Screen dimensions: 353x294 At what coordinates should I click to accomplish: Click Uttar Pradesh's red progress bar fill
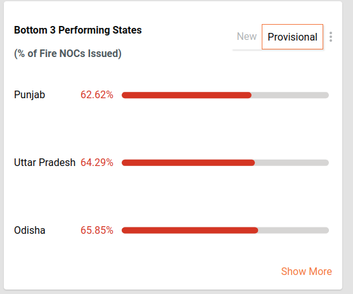point(188,163)
